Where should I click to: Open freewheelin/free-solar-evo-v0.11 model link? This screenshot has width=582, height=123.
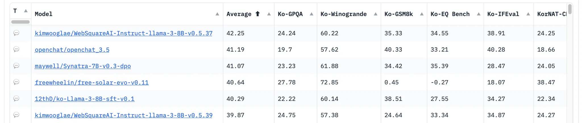click(x=92, y=83)
